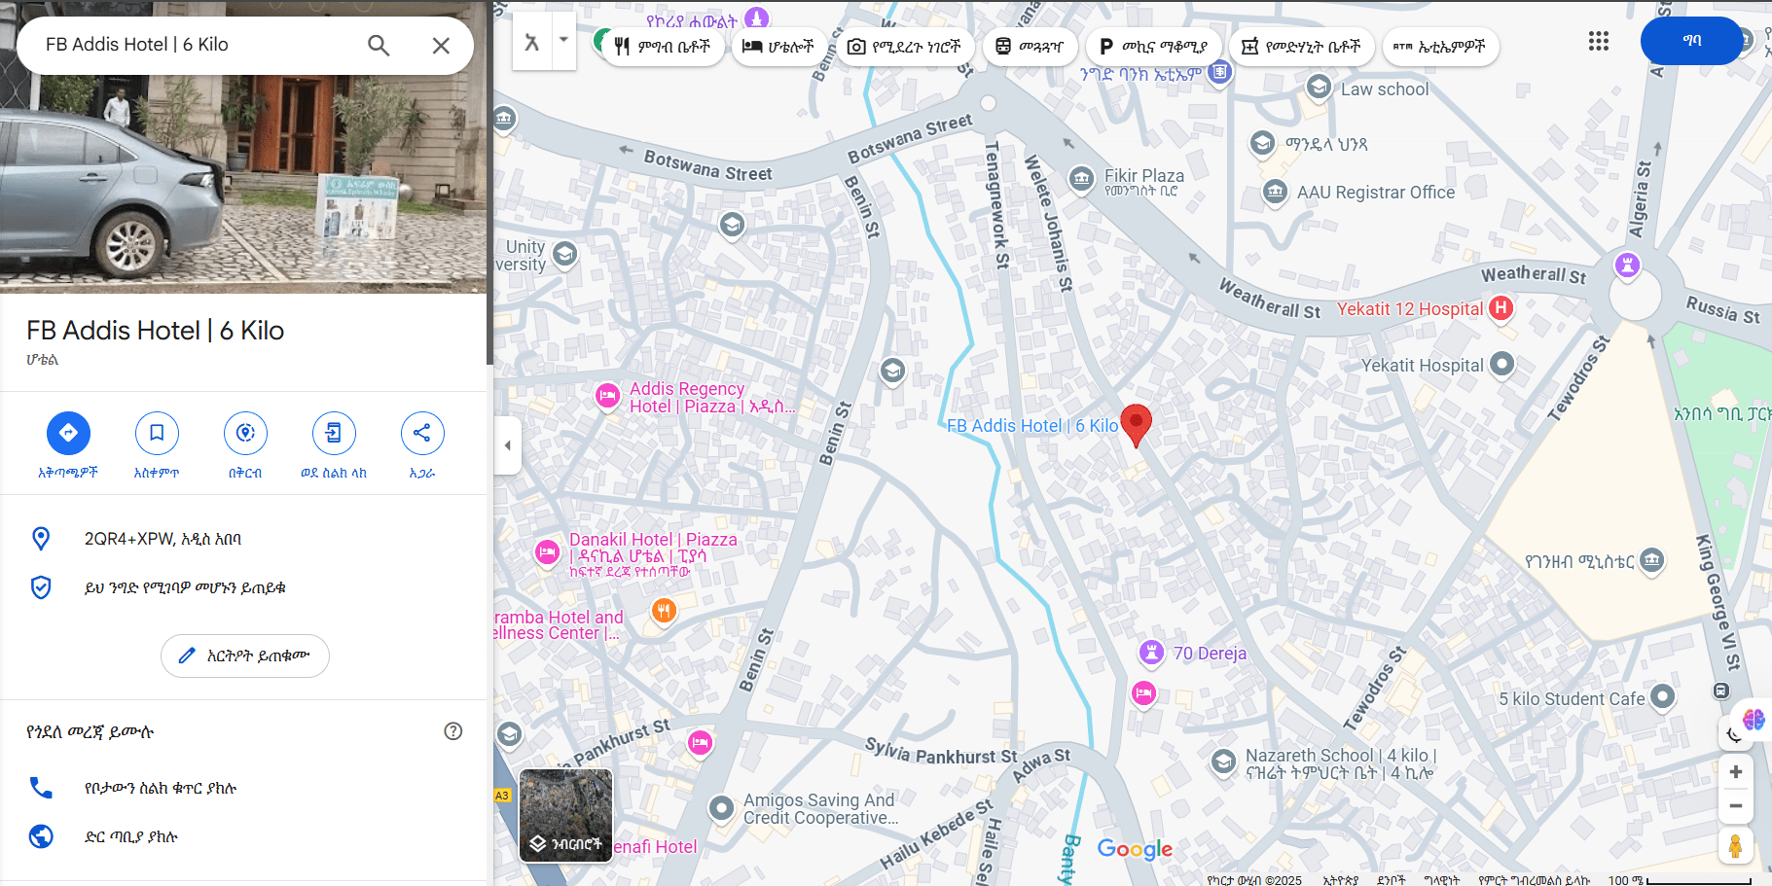This screenshot has height=886, width=1772.
Task: Click Yekatit Hospital gray marker
Action: (1502, 364)
